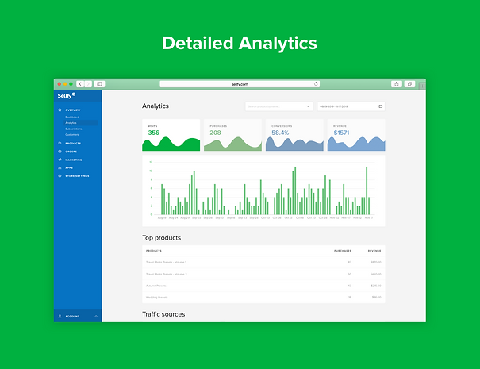480x369 pixels.
Task: Open the Marketing section
Action: coord(74,160)
